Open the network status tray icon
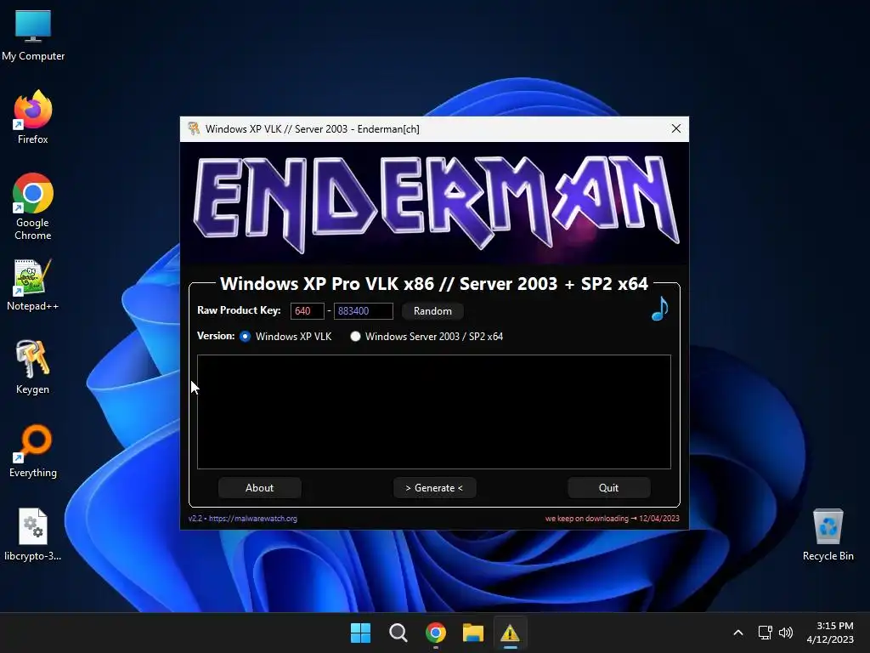This screenshot has width=870, height=653. point(765,633)
